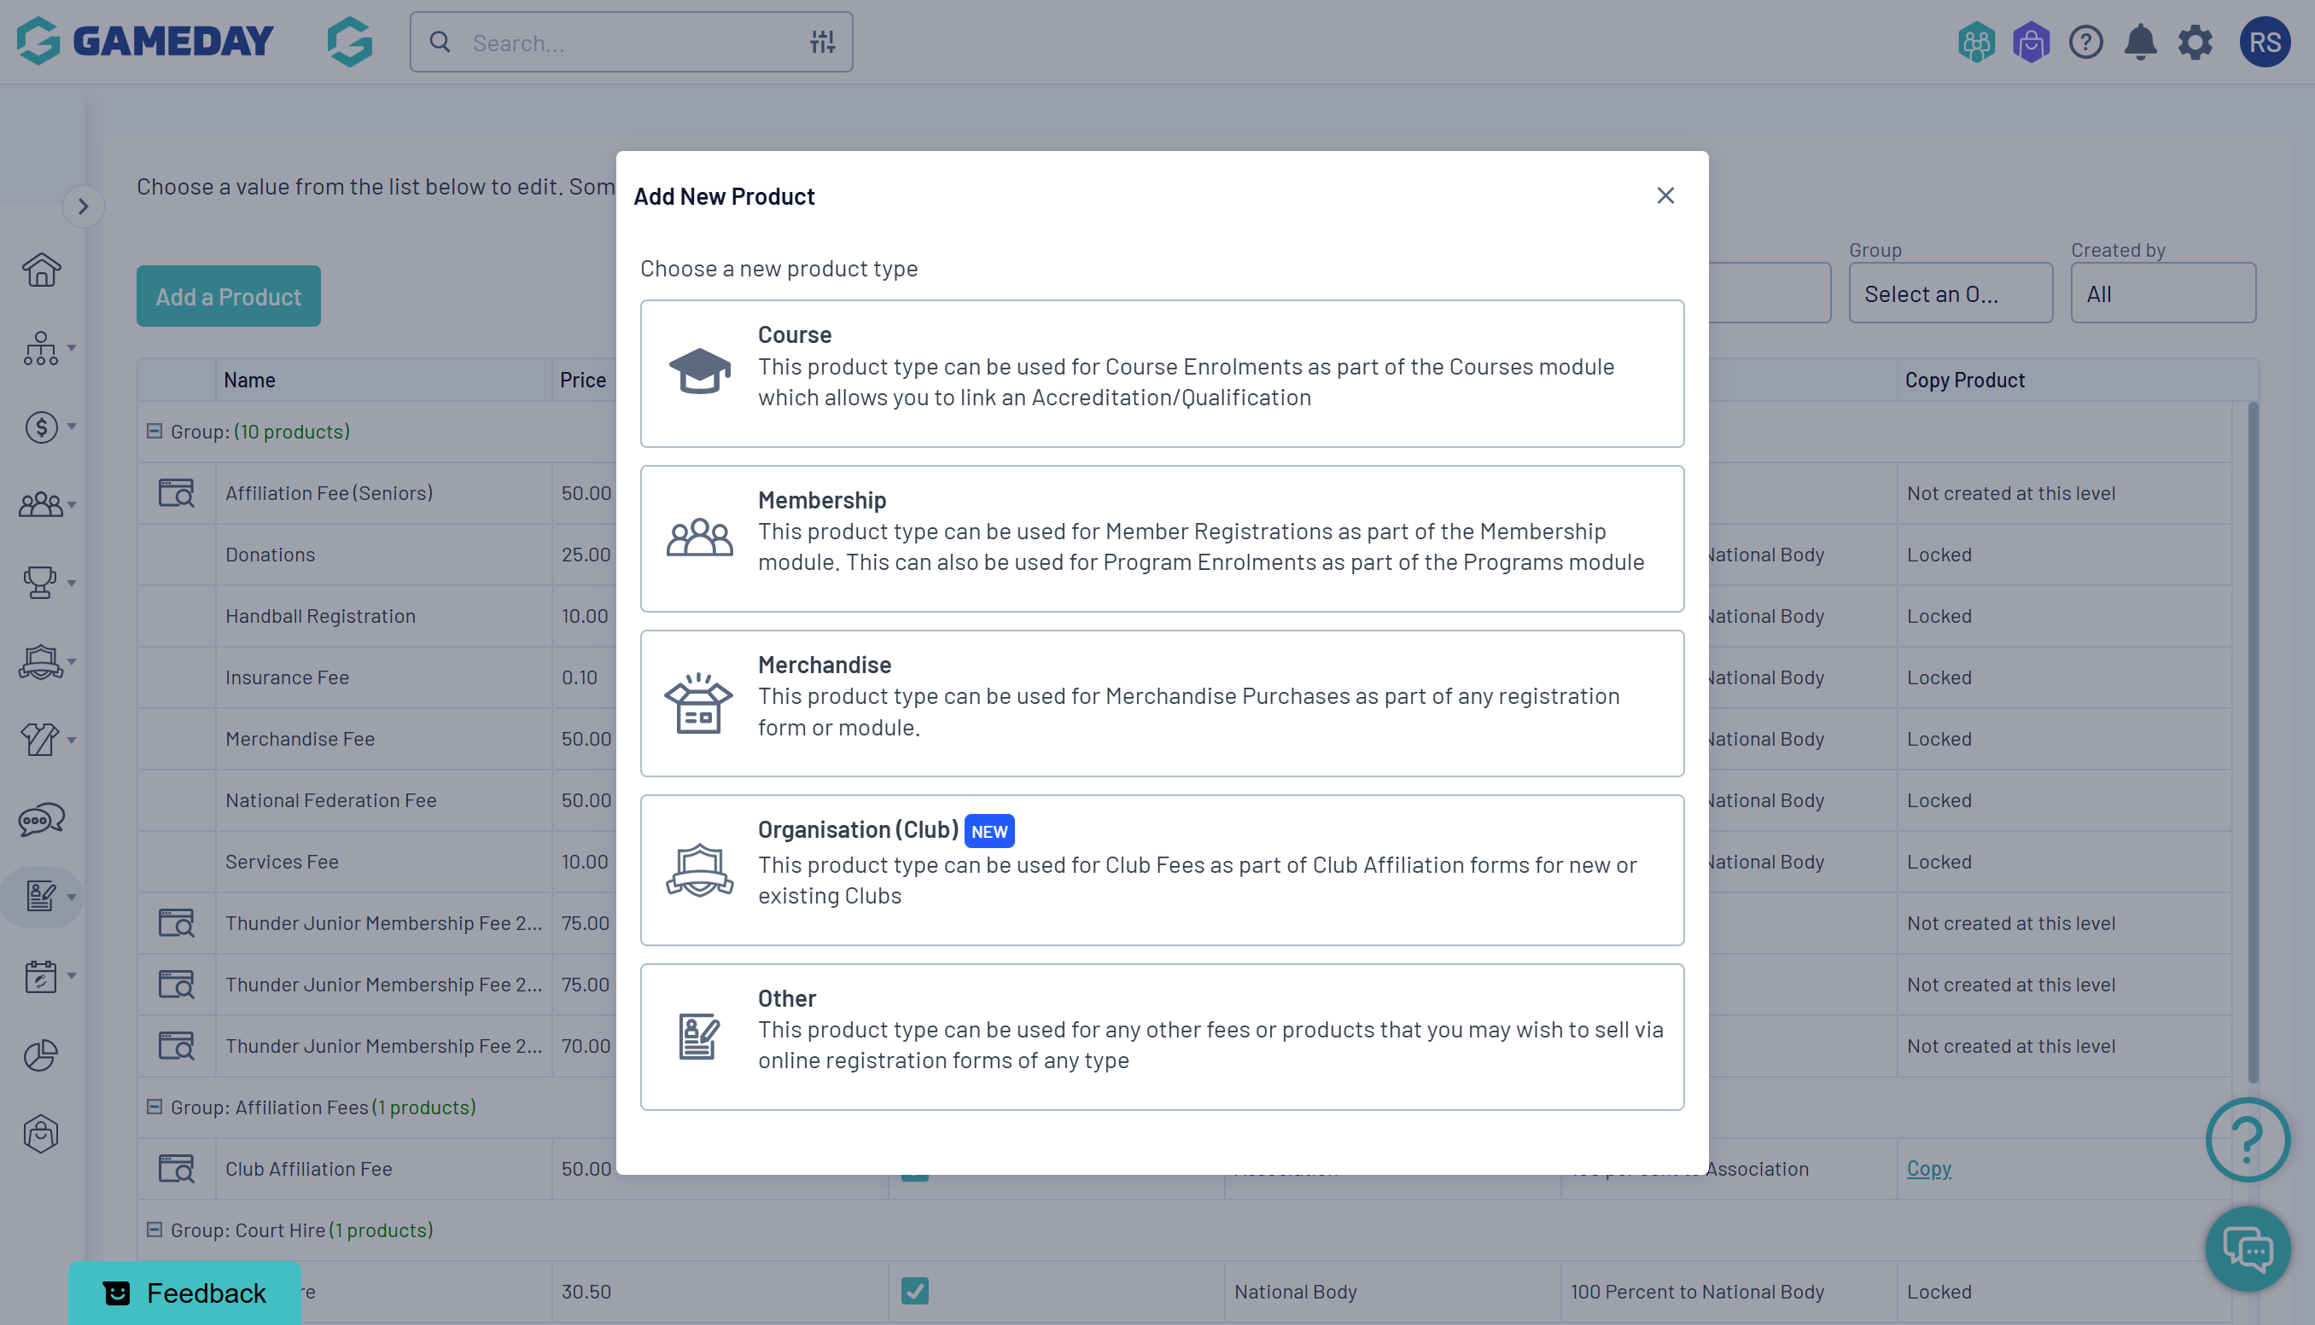Image resolution: width=2315 pixels, height=1325 pixels.
Task: Open the trophy competitions sidebar icon
Action: pyautogui.click(x=41, y=583)
